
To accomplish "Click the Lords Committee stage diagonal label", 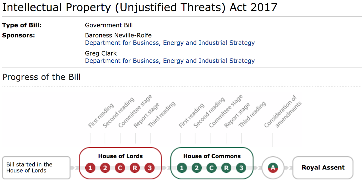I will (135, 111).
